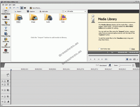Viewport: 140px width, 107px height.
Task: Stop the preview playback
Action: [95, 59]
